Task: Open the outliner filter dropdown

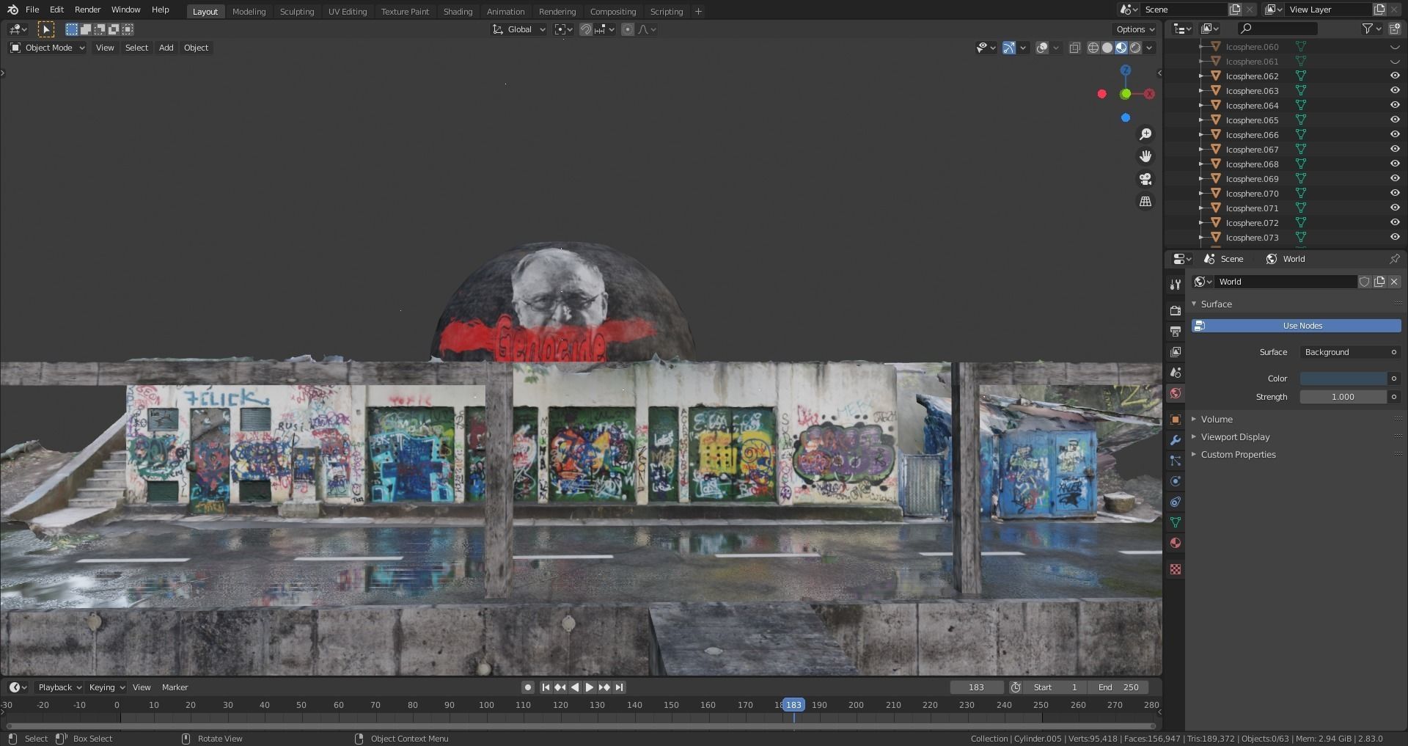Action: click(x=1372, y=29)
